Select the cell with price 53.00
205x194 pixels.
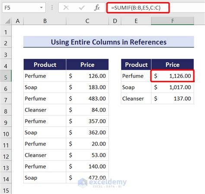[87, 155]
